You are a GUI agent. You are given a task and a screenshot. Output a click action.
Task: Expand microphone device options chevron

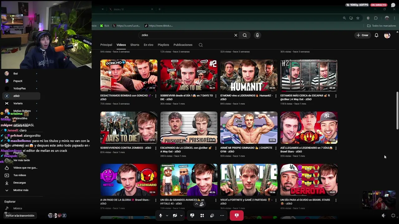click(x=167, y=215)
